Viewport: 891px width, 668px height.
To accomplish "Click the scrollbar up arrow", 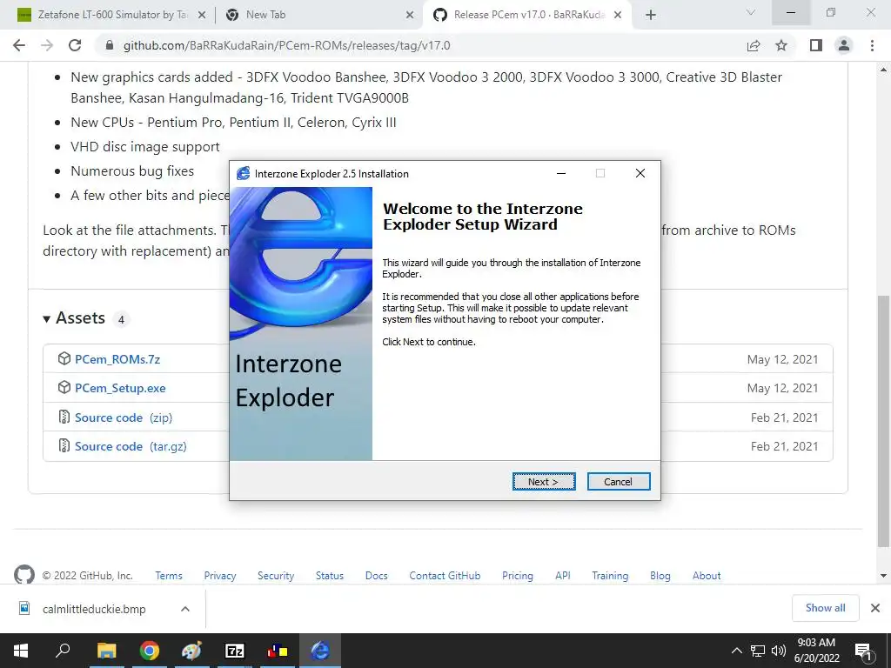I will point(883,70).
